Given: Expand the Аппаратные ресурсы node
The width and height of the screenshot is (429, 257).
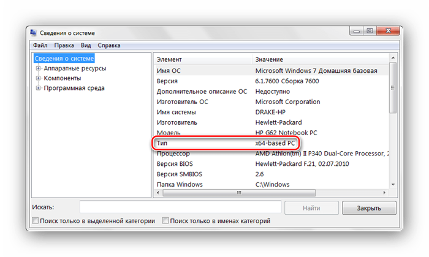Looking at the screenshot, I should pos(38,69).
